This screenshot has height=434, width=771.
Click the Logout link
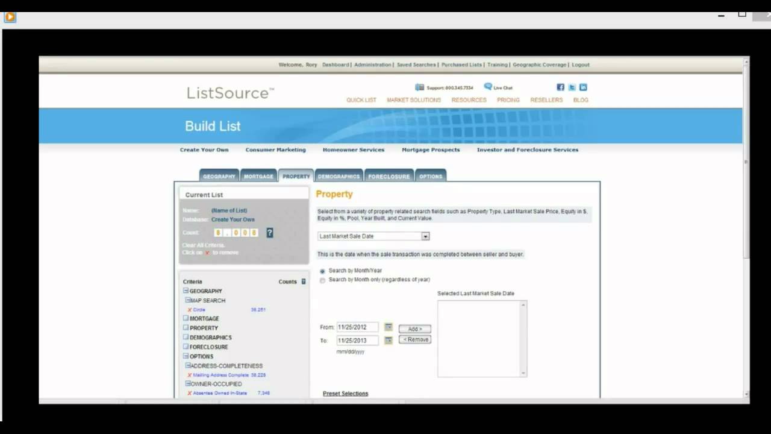tap(581, 64)
